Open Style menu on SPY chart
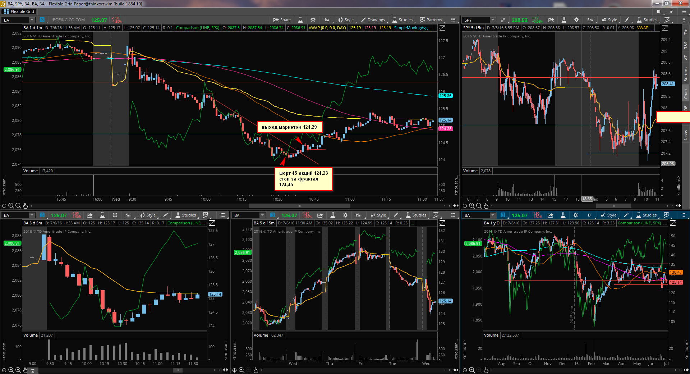The height and width of the screenshot is (374, 690). click(609, 20)
